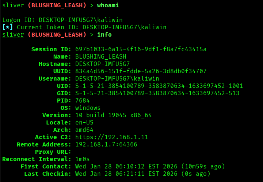Click the GID value ending in 513
The height and width of the screenshot is (182, 263).
(157, 93)
